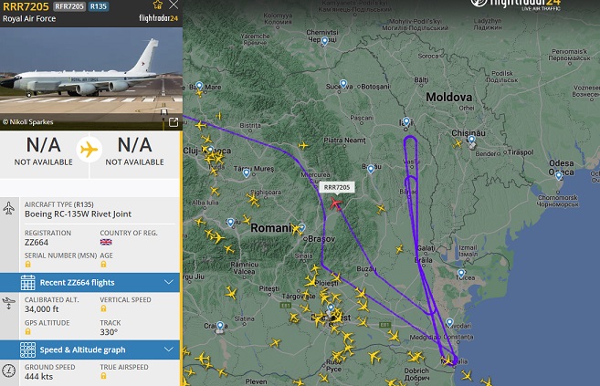Close the RRR7205 flight details panel
This screenshot has height=386, width=600.
[174, 5]
